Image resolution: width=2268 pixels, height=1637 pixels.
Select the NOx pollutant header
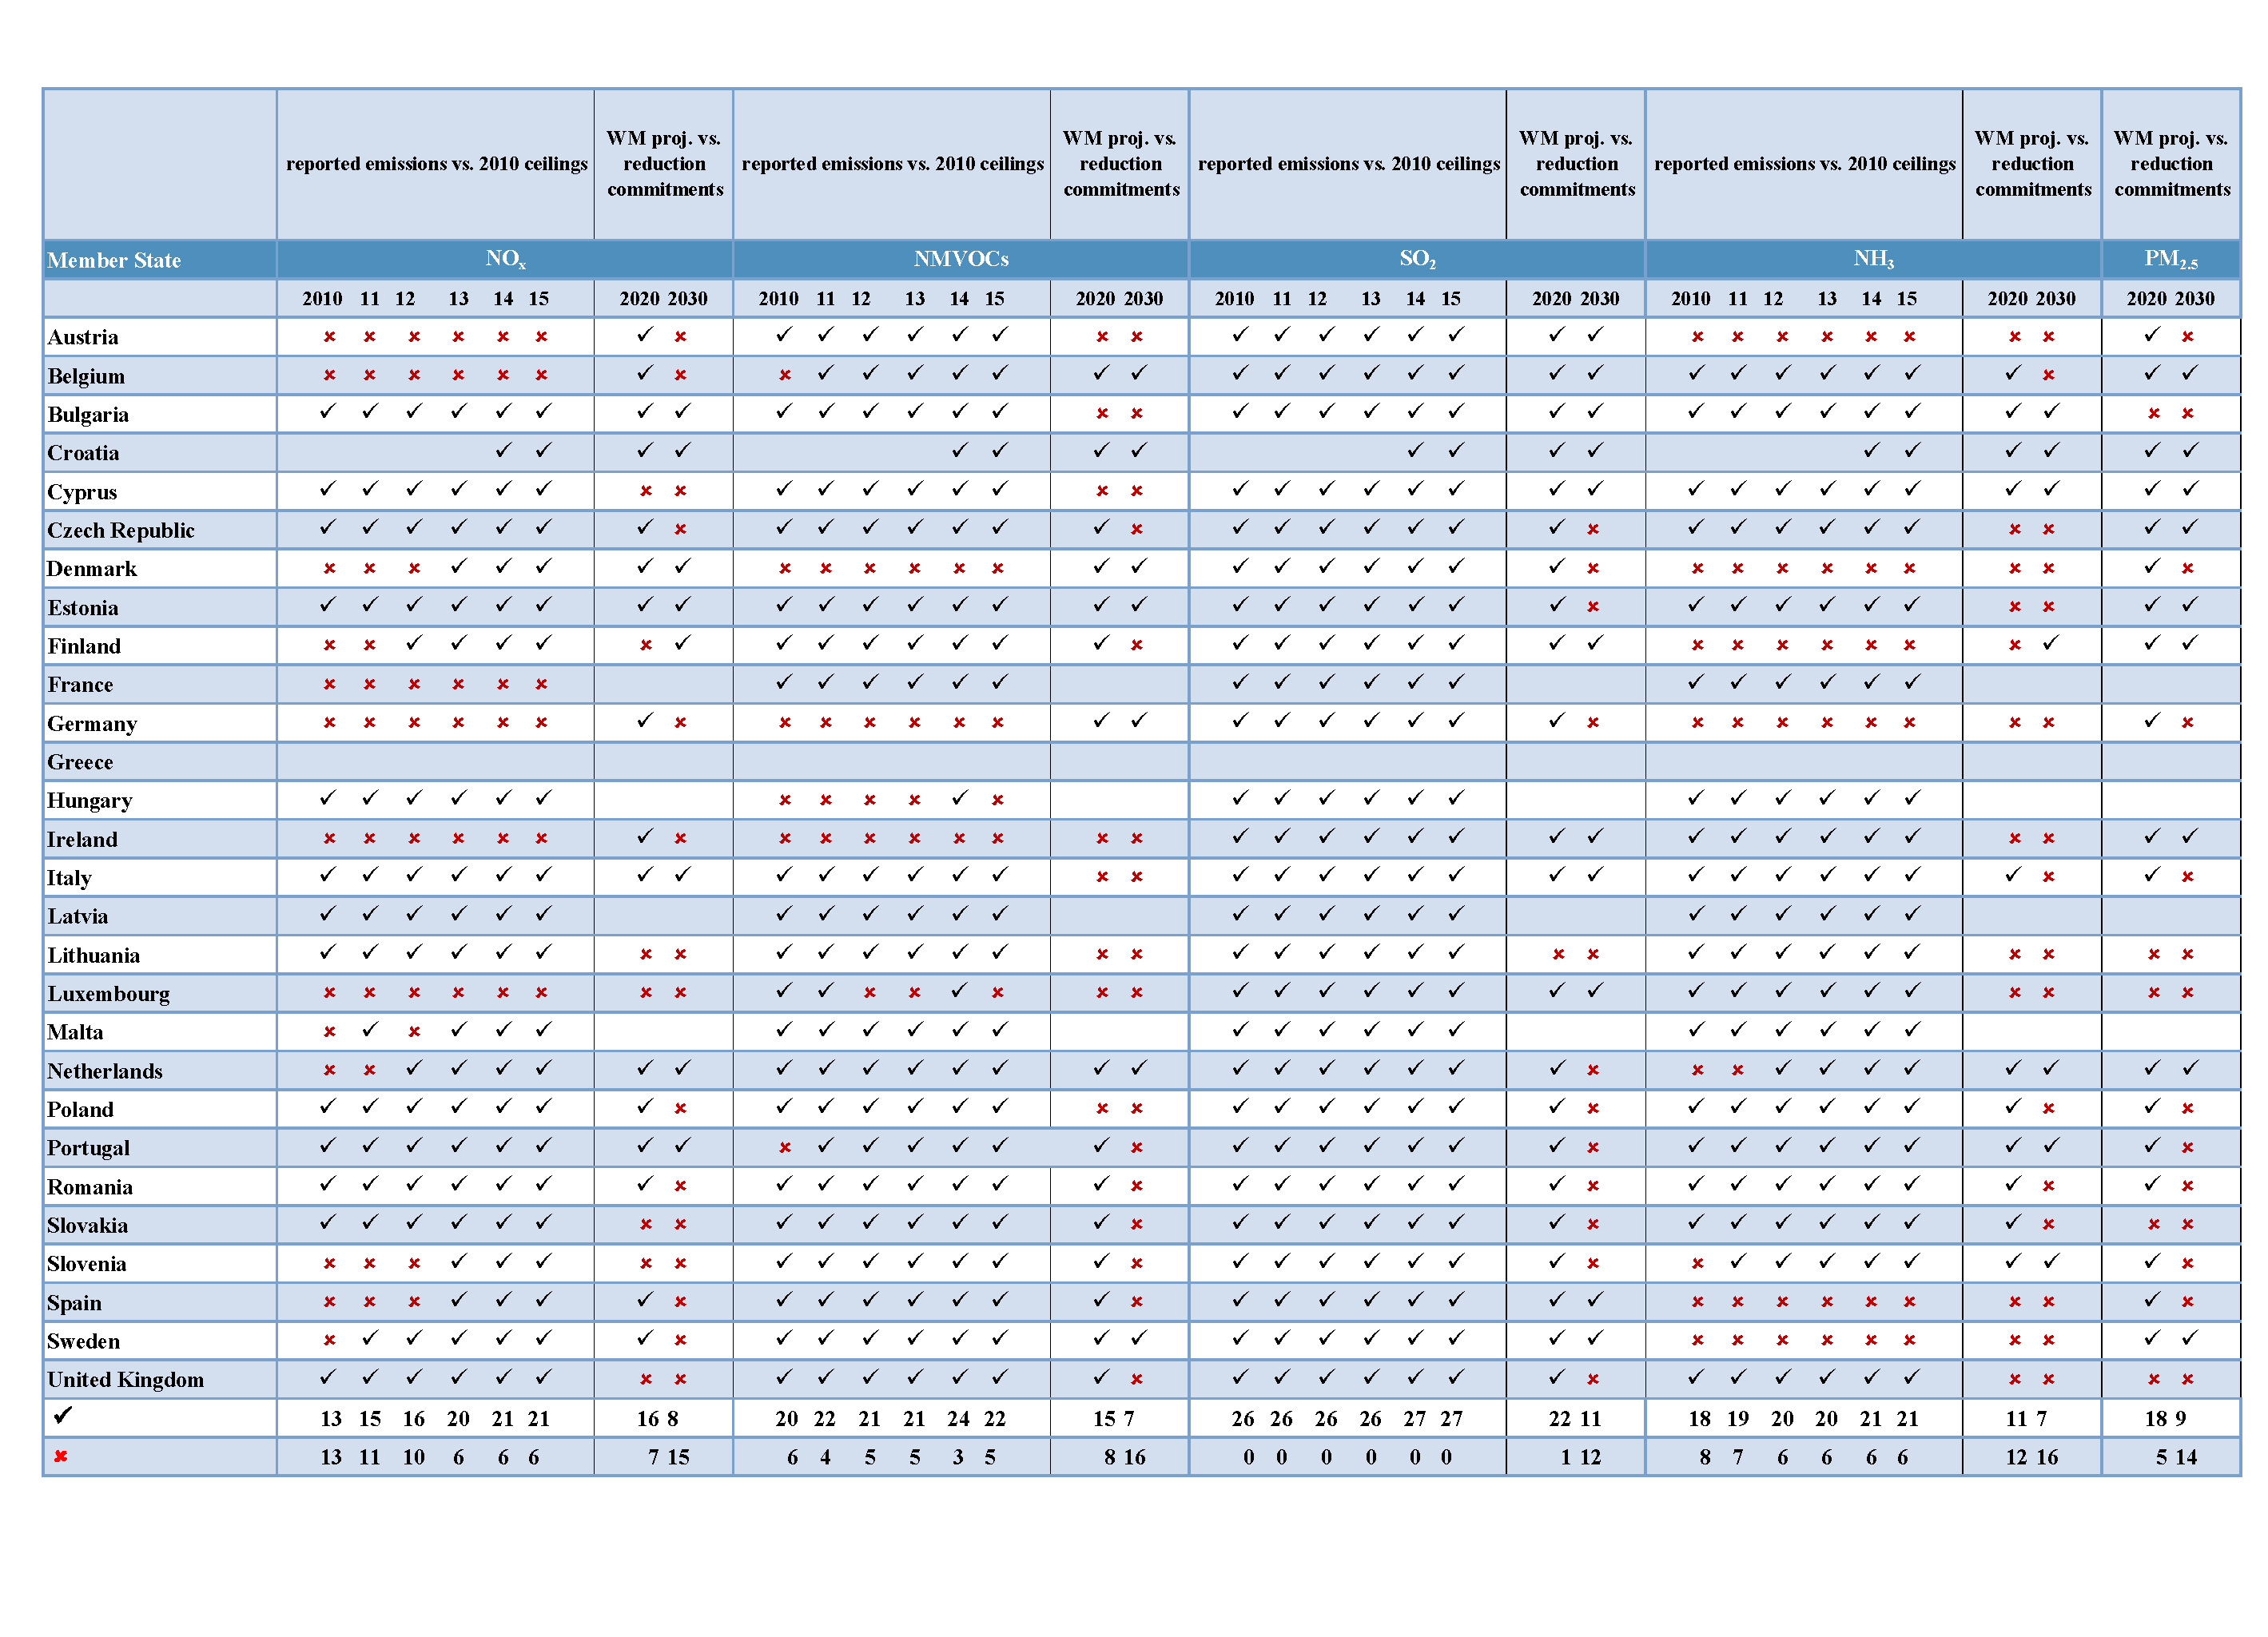pyautogui.click(x=505, y=259)
